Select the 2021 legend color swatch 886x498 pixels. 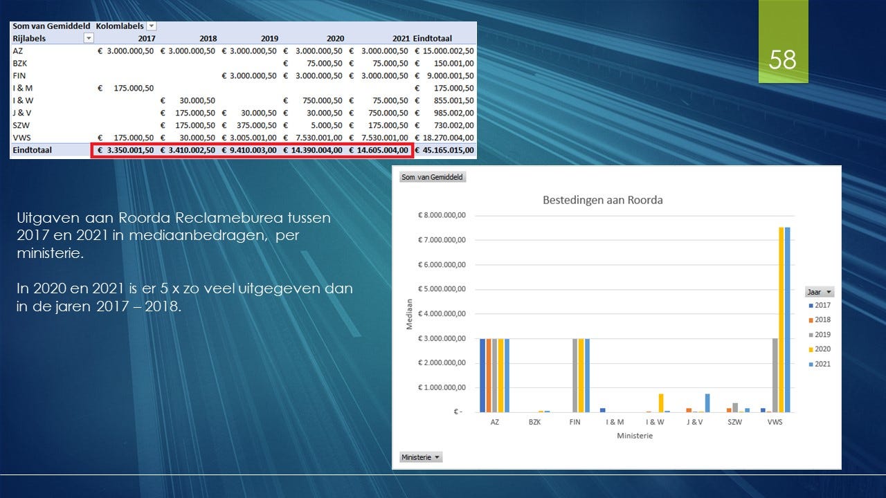point(811,364)
